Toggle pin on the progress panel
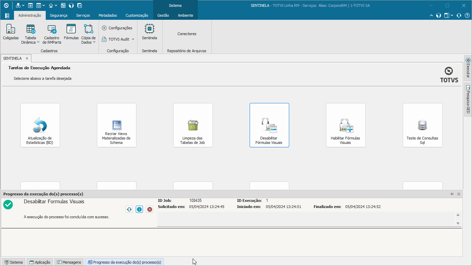Image resolution: width=472 pixels, height=266 pixels. point(452,194)
